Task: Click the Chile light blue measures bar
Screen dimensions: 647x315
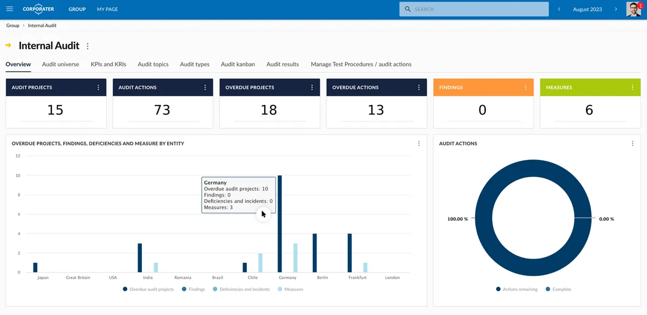Action: click(x=260, y=263)
